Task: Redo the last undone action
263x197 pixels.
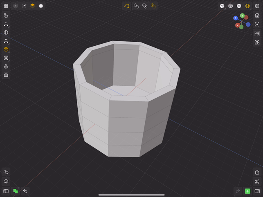Action: coord(238,191)
